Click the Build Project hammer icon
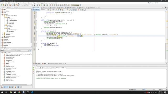This screenshot has width=168, height=94. pos(37,5)
